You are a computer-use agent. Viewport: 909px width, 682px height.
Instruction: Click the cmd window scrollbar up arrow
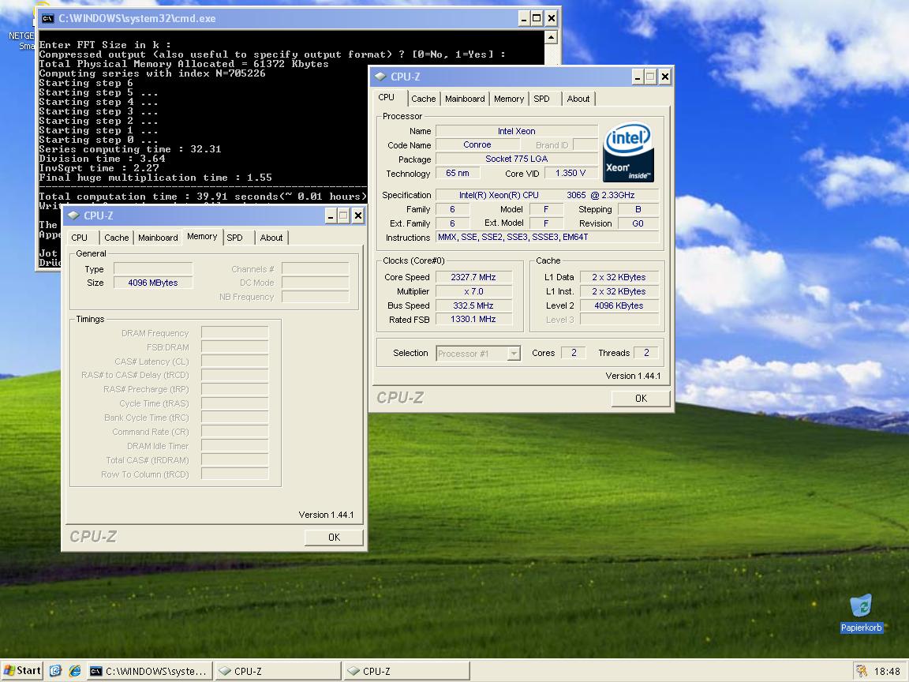coord(551,37)
